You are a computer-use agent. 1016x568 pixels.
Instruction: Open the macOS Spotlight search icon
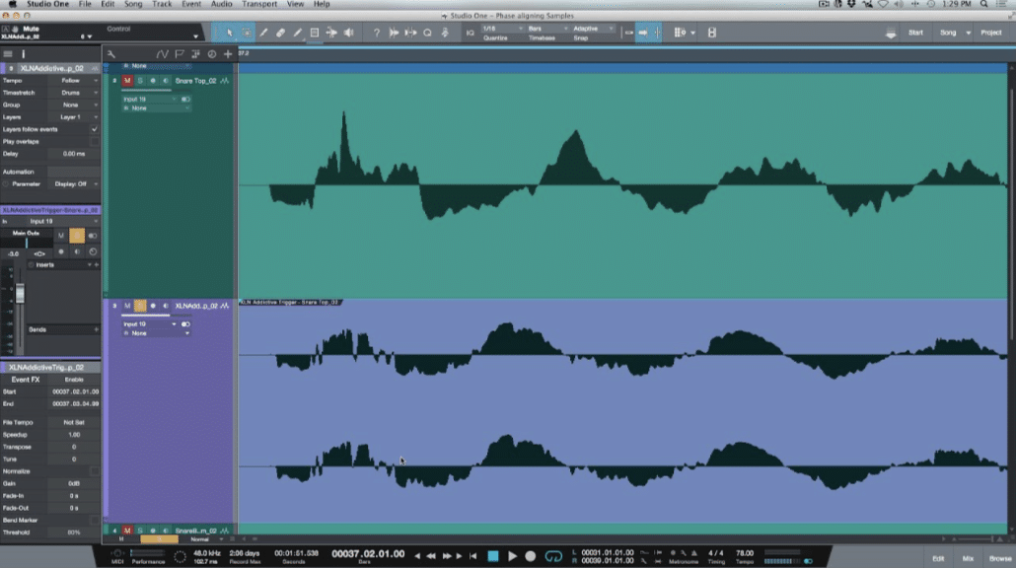(983, 4)
